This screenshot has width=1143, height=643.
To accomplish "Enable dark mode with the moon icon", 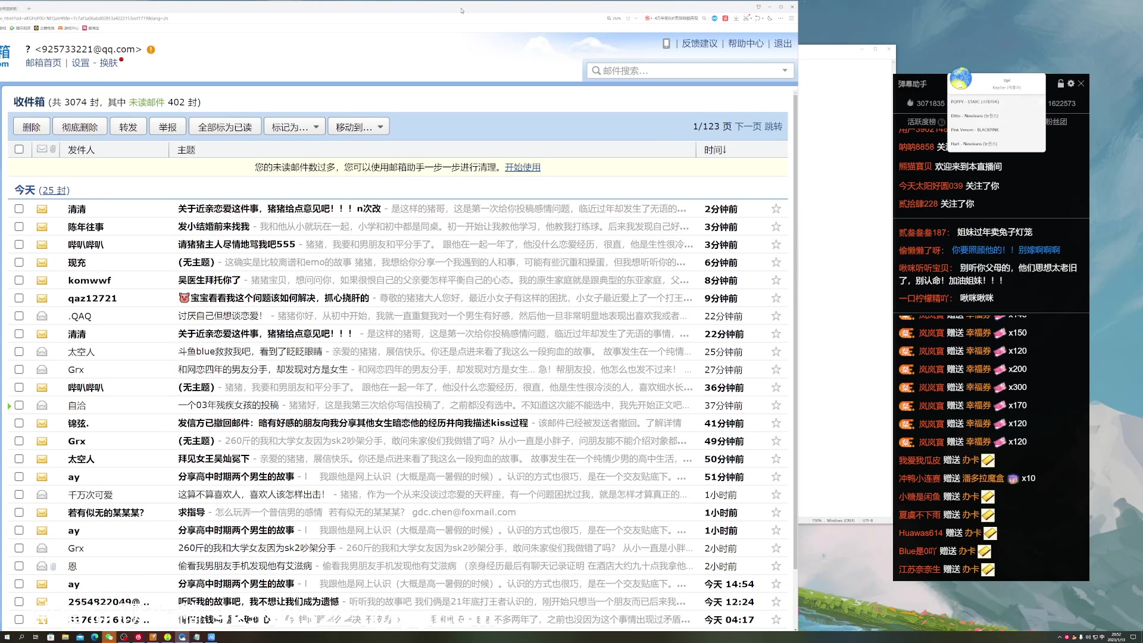I will pyautogui.click(x=770, y=18).
